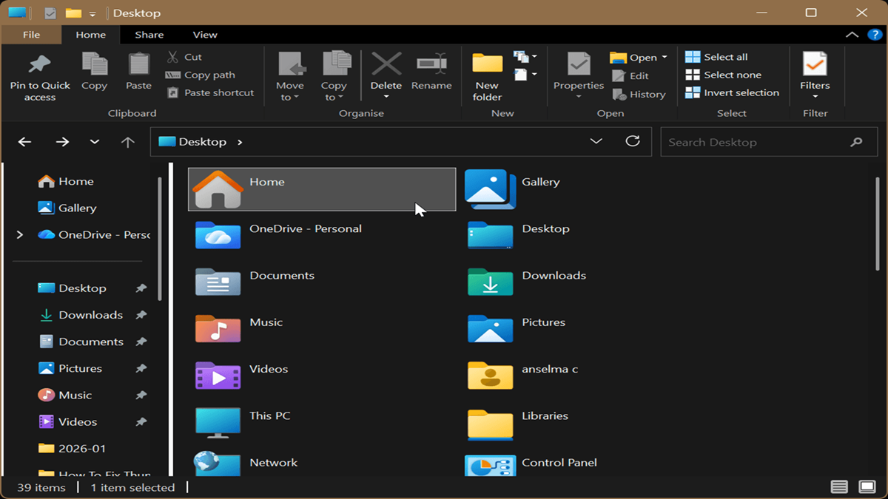Toggle the pin next to Music in sidebar
The width and height of the screenshot is (888, 499).
point(141,395)
